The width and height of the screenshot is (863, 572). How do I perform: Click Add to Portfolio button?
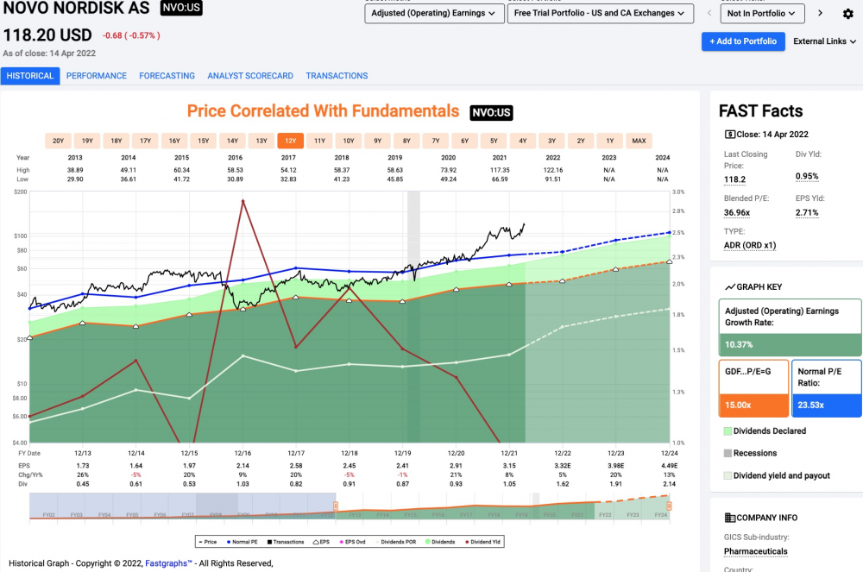pos(743,41)
